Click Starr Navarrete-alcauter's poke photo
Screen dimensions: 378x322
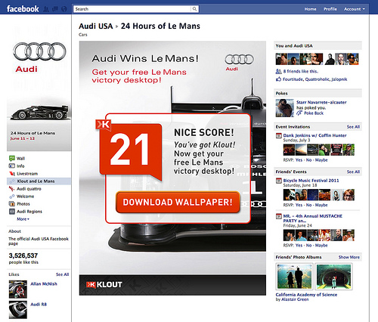click(x=285, y=108)
